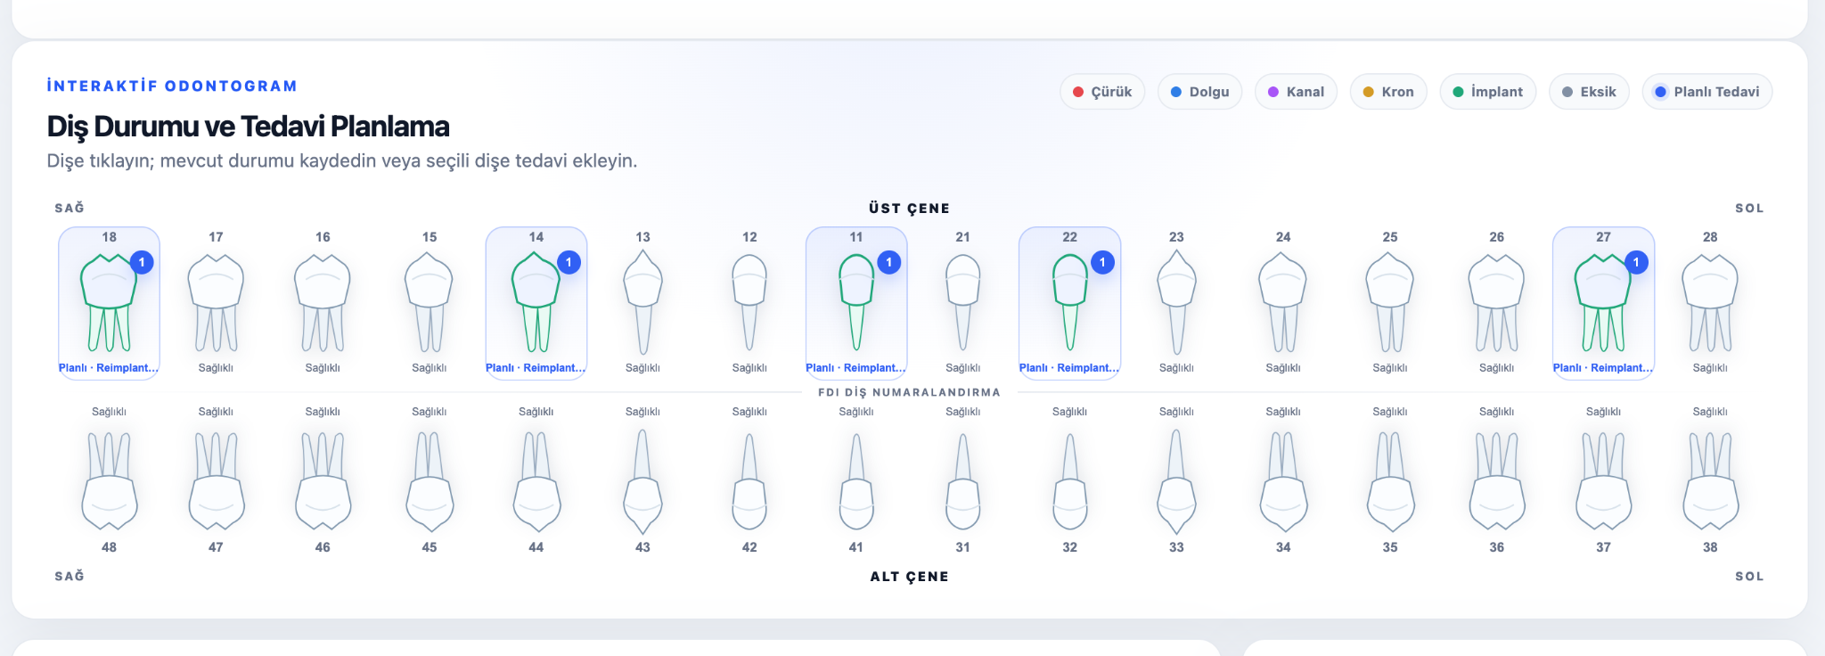The width and height of the screenshot is (1825, 656).
Task: Choose the Çürük status chip
Action: click(x=1102, y=92)
